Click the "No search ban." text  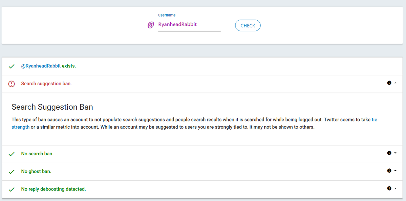click(37, 154)
